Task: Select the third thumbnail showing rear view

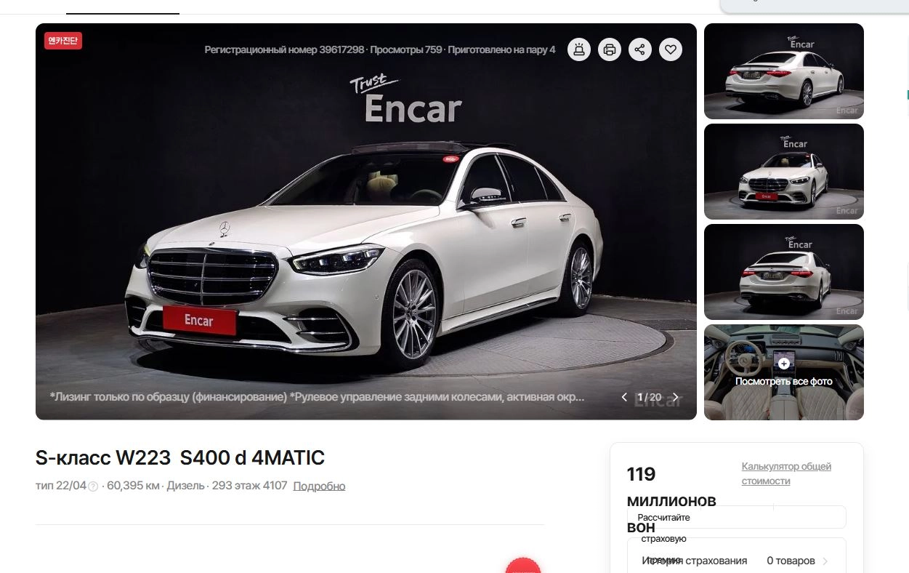Action: (x=784, y=272)
